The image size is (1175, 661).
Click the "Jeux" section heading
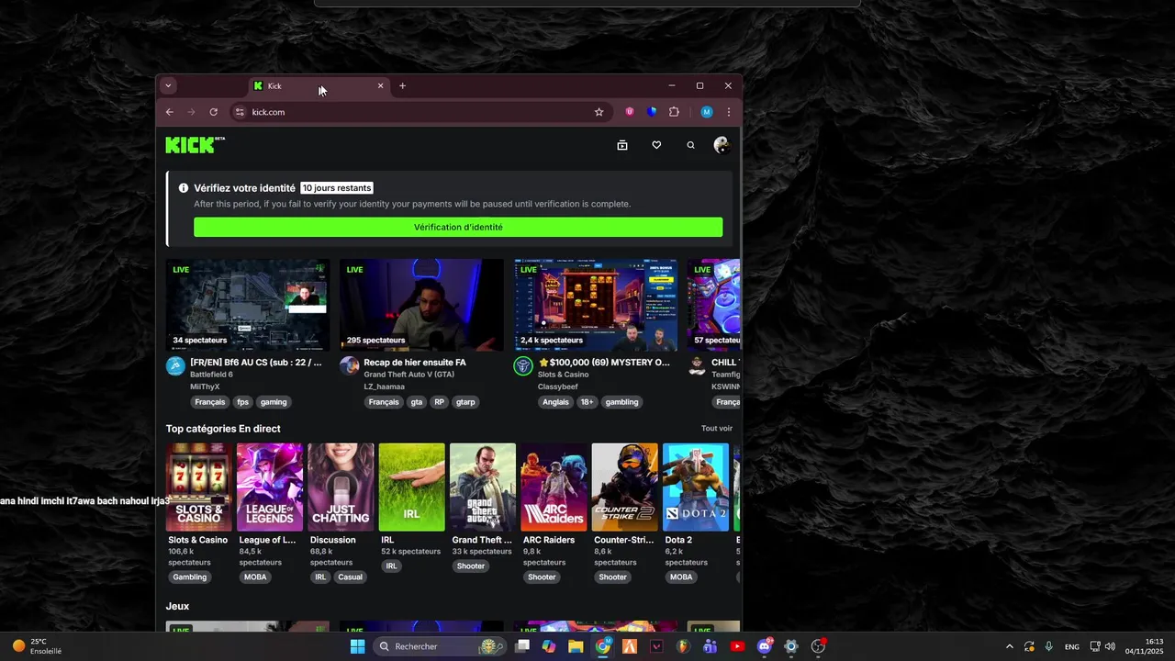177,606
